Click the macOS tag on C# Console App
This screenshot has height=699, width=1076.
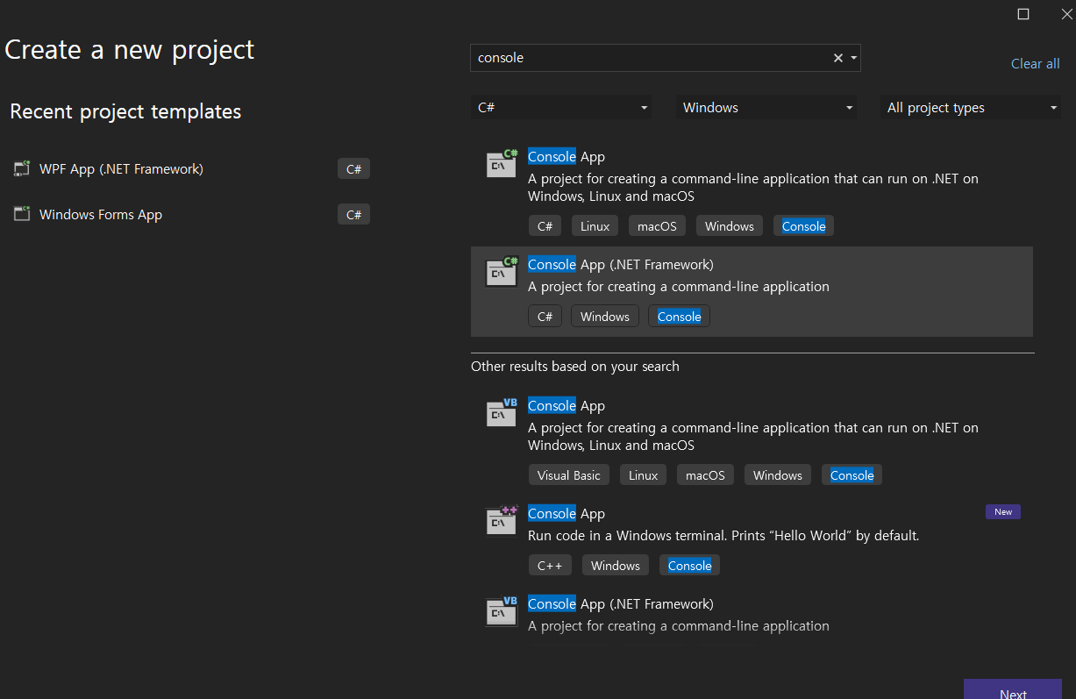(x=657, y=225)
